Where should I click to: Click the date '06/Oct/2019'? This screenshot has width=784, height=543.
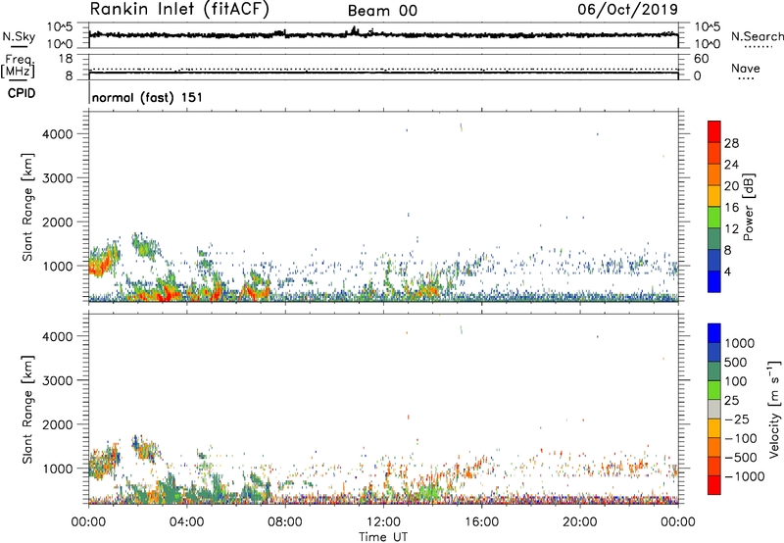(x=628, y=9)
